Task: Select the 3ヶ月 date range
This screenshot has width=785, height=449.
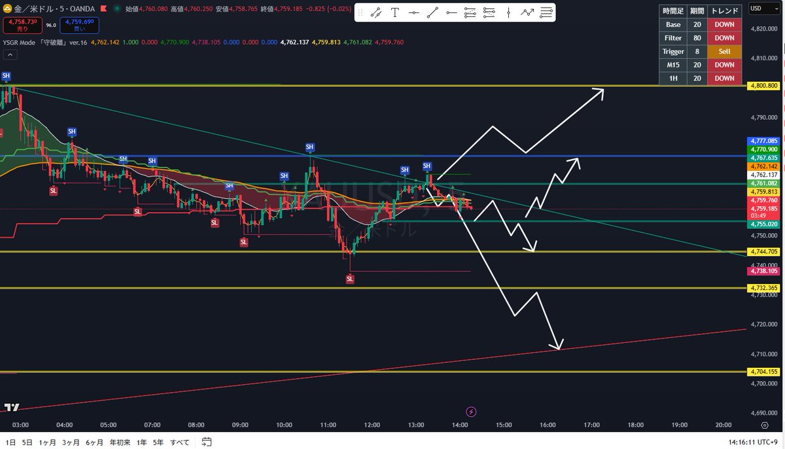Action: pyautogui.click(x=71, y=442)
